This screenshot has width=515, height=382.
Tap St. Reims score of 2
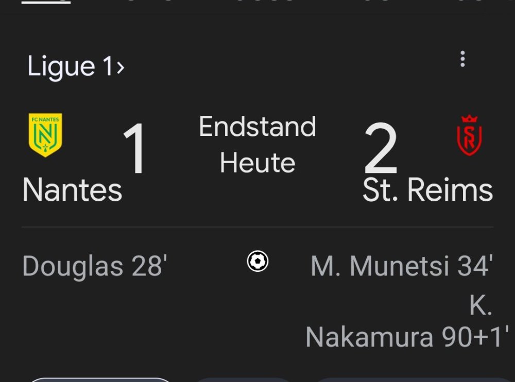click(381, 149)
